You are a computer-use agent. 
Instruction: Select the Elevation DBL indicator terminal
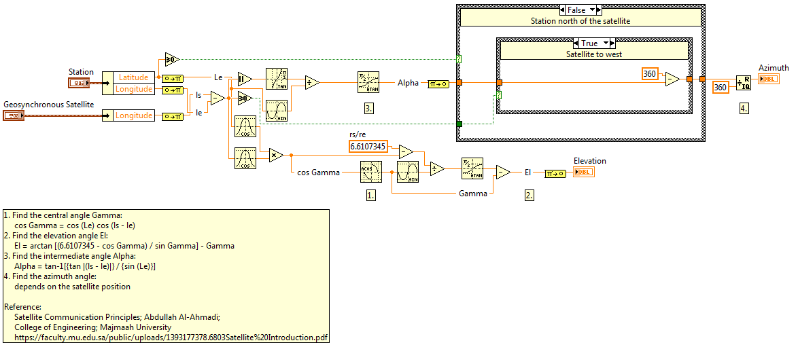(584, 172)
